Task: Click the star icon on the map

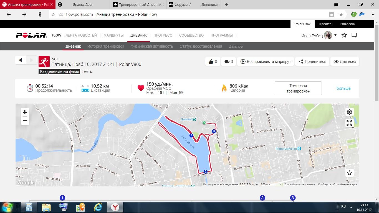Action: click(x=349, y=173)
